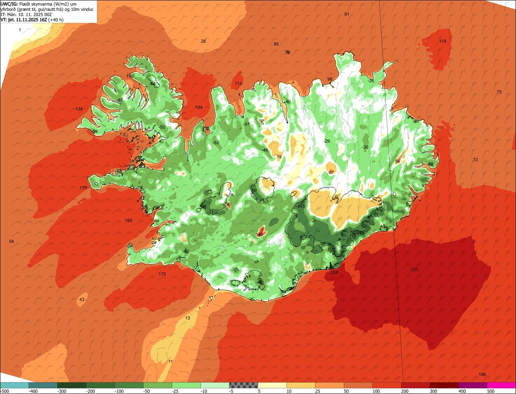
Task: Click the map value -113 near Vatnajökull
Action: tap(301, 206)
